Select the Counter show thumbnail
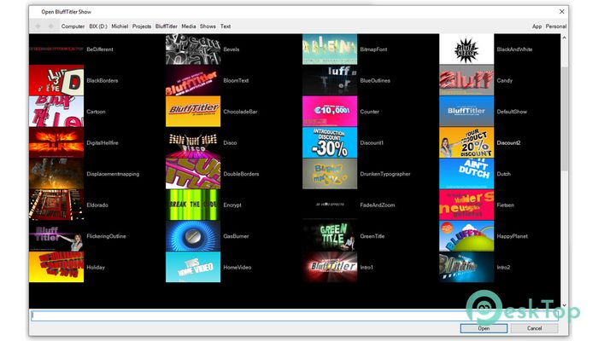 330,112
